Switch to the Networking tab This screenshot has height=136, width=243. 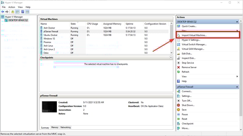coord(65,127)
